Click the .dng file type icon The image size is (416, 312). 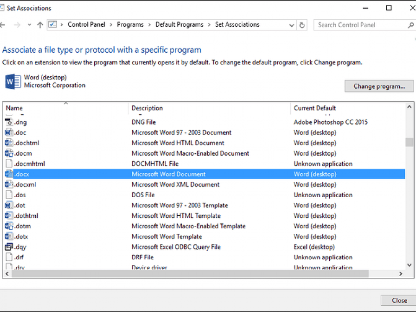[9, 122]
